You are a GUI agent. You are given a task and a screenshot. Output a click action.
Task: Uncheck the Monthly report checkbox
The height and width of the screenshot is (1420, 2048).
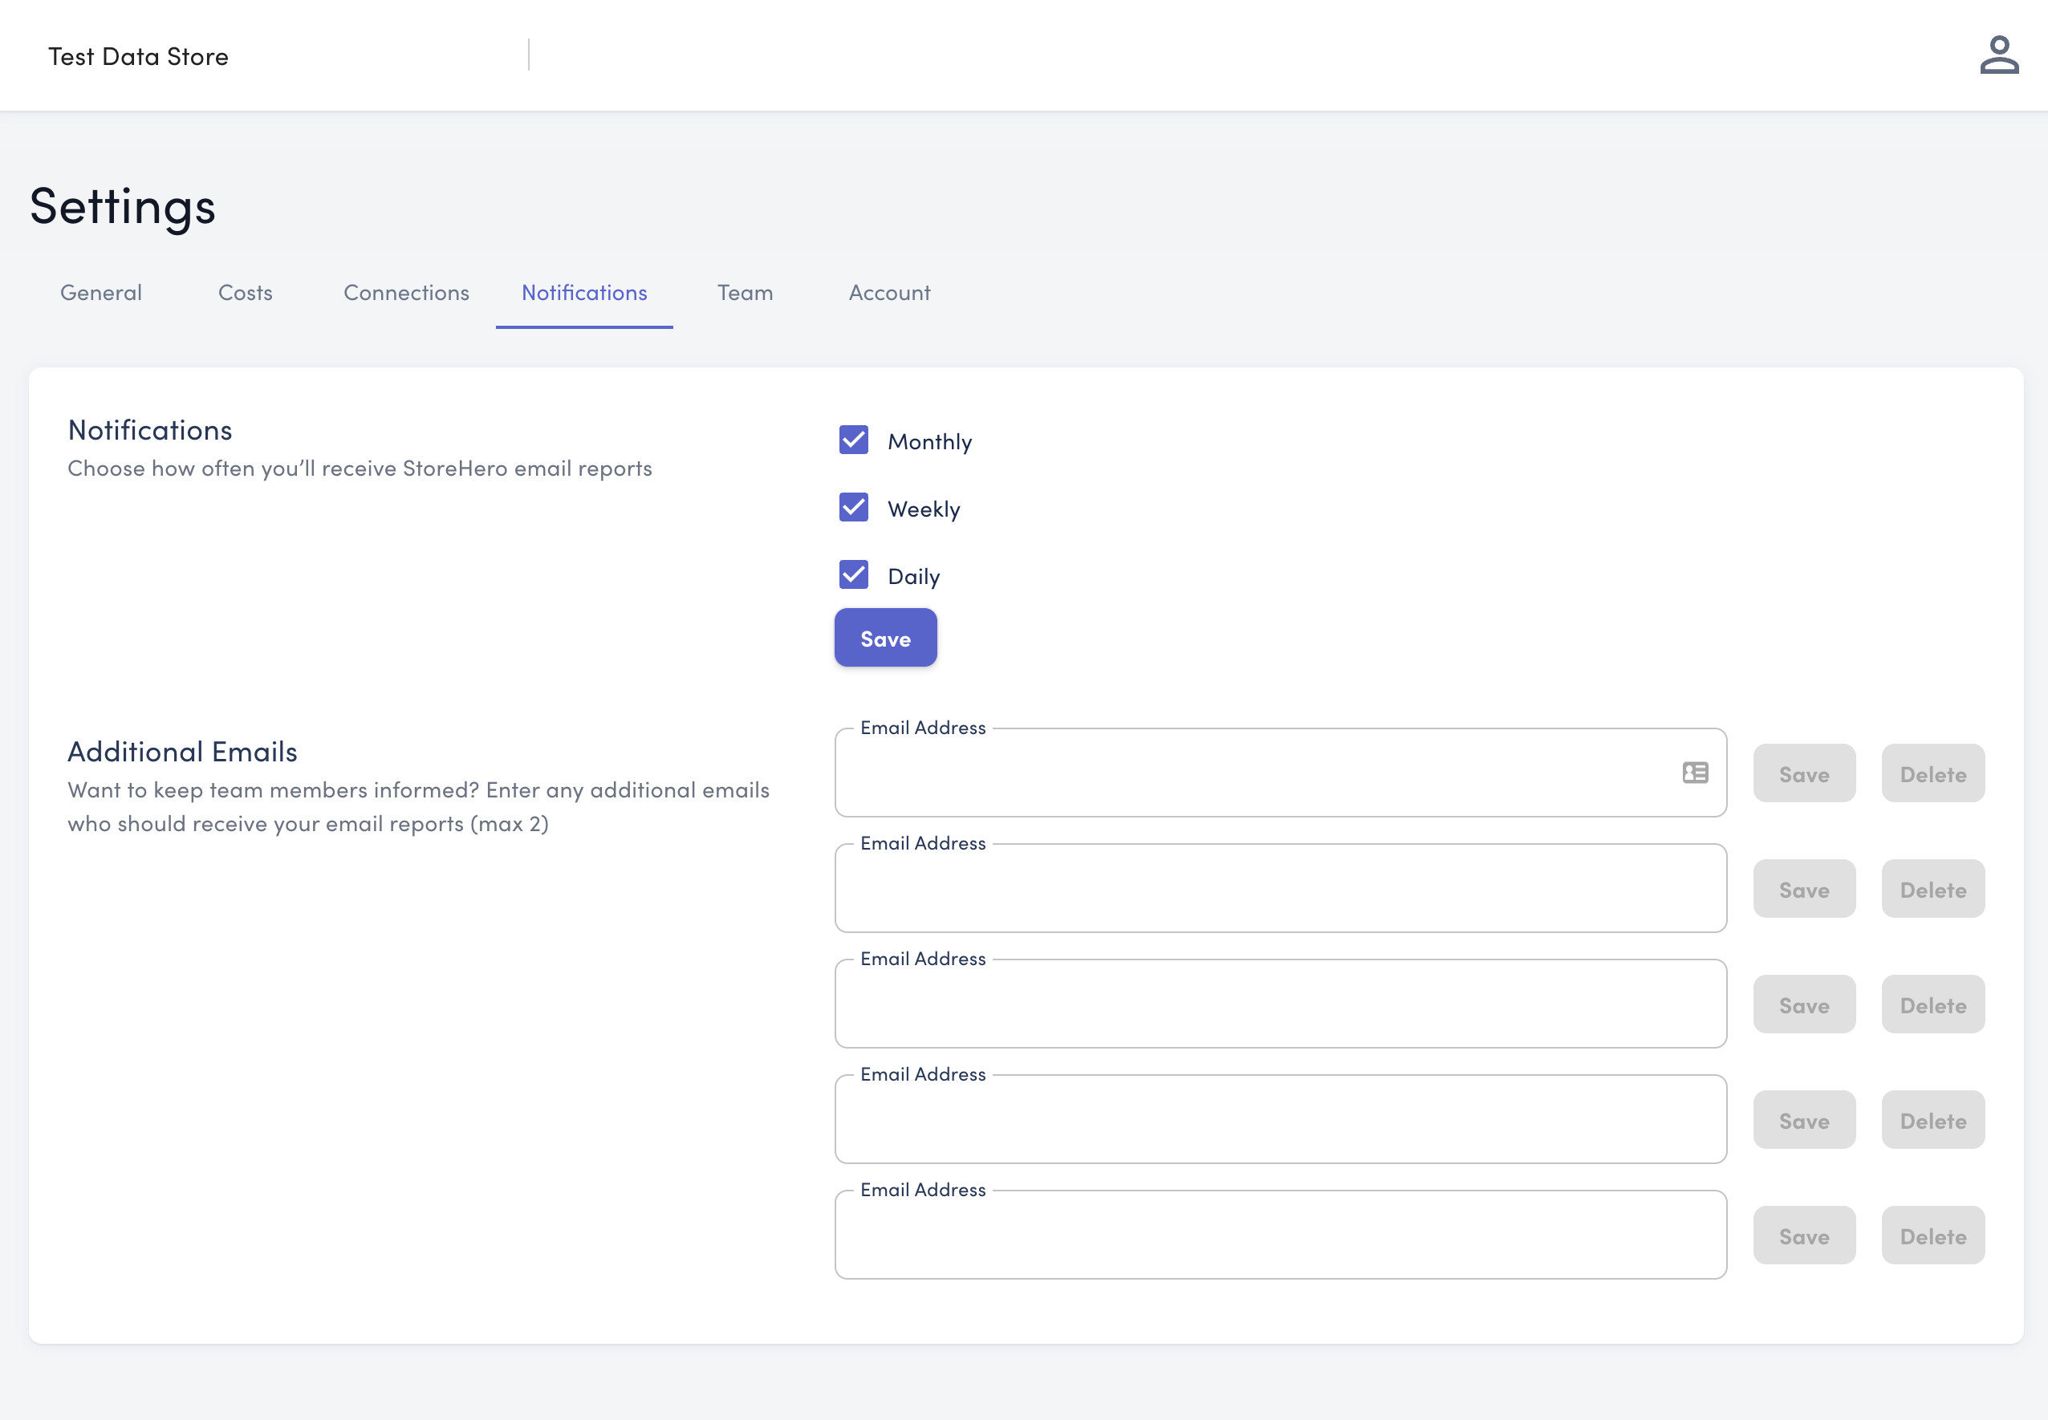(854, 440)
